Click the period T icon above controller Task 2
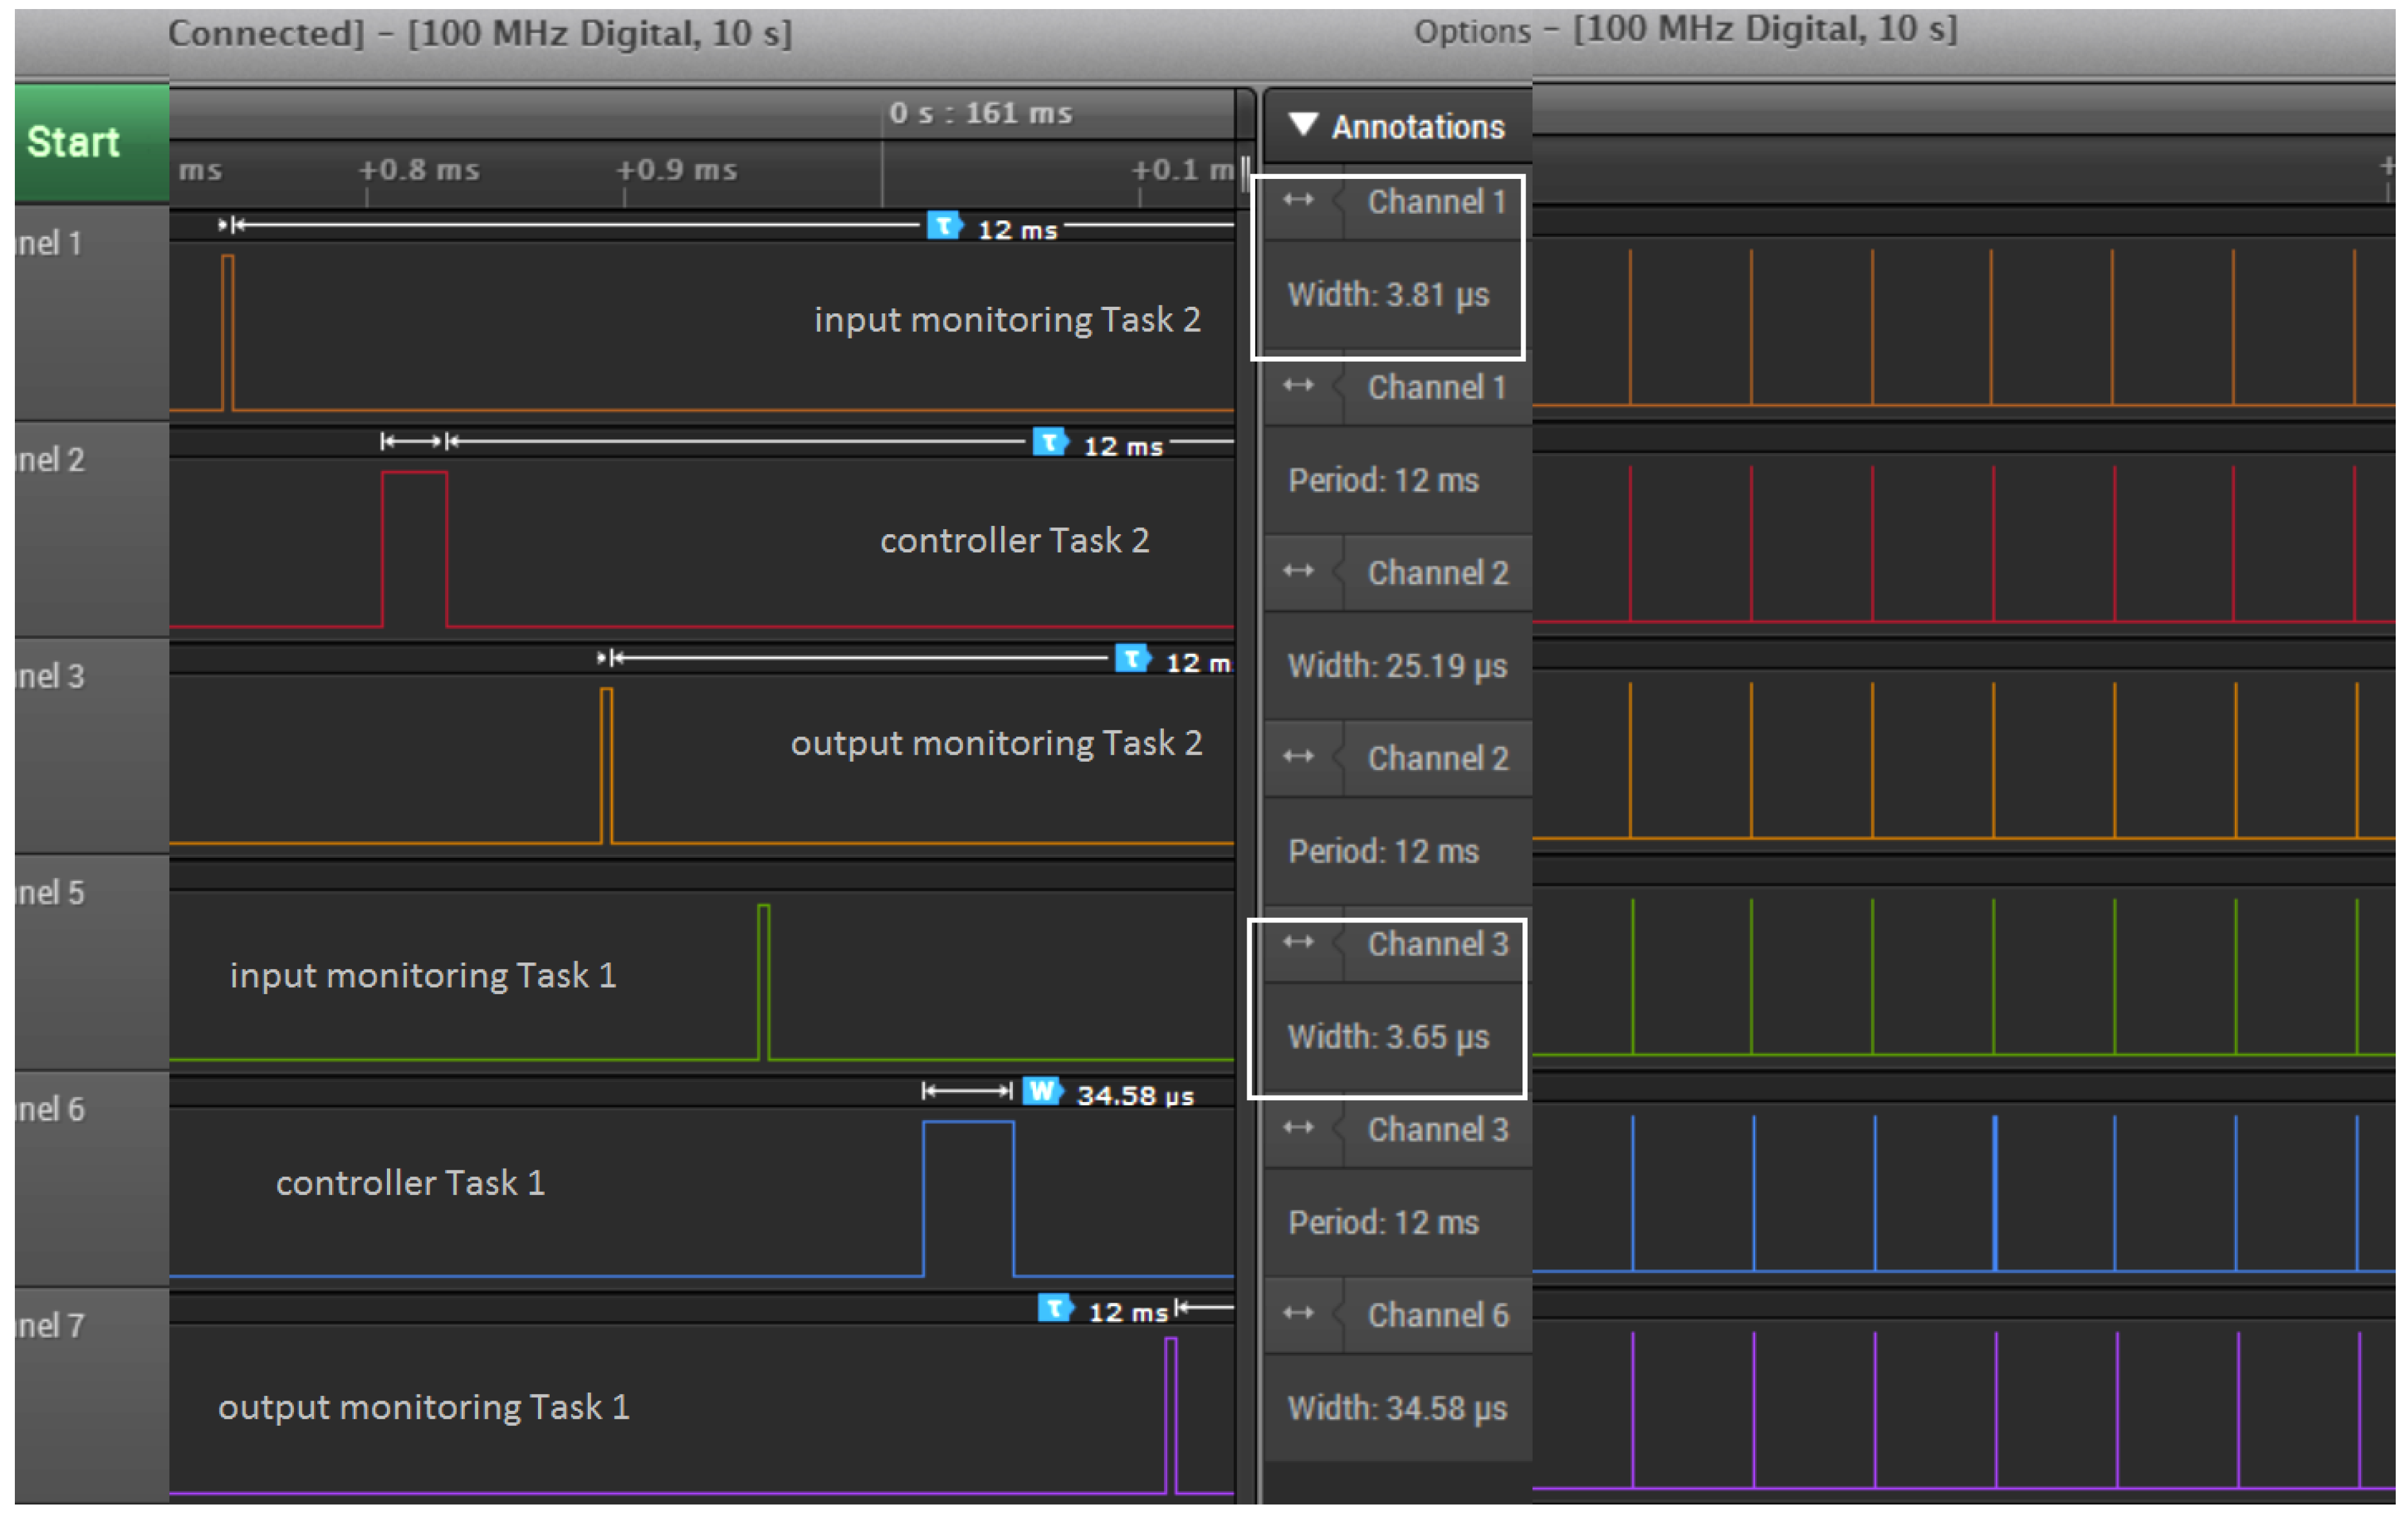Viewport: 2408px width, 1520px height. tap(1049, 442)
